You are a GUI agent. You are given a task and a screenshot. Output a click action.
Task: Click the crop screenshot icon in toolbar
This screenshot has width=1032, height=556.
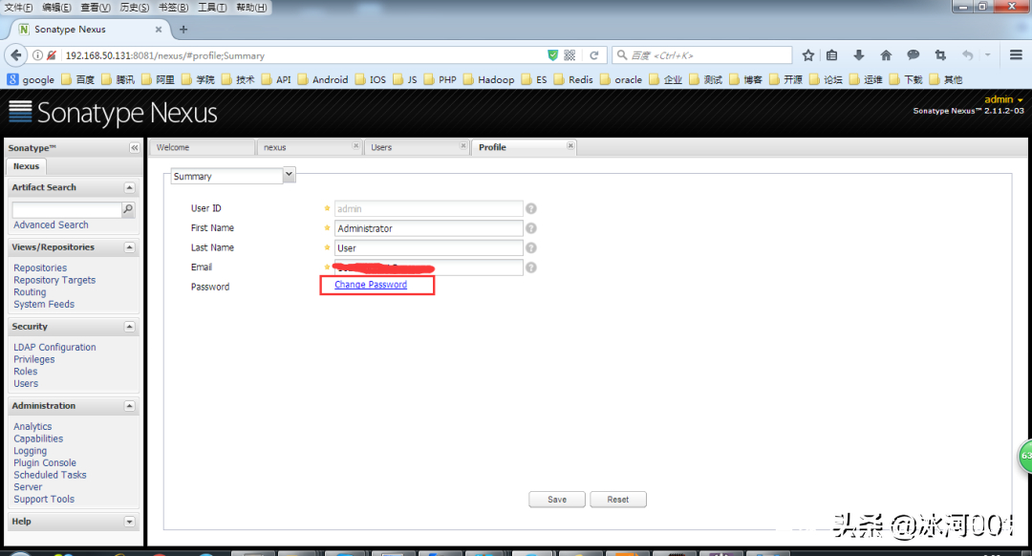click(x=940, y=55)
